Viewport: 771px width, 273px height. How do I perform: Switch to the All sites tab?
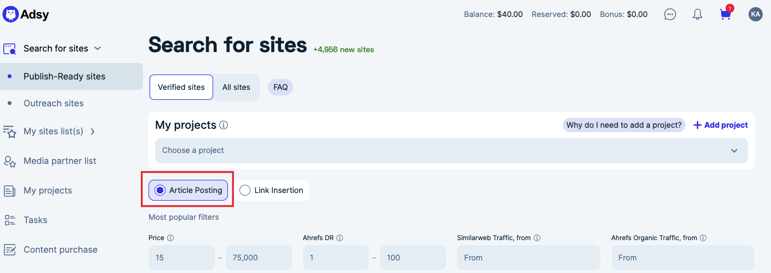point(236,87)
